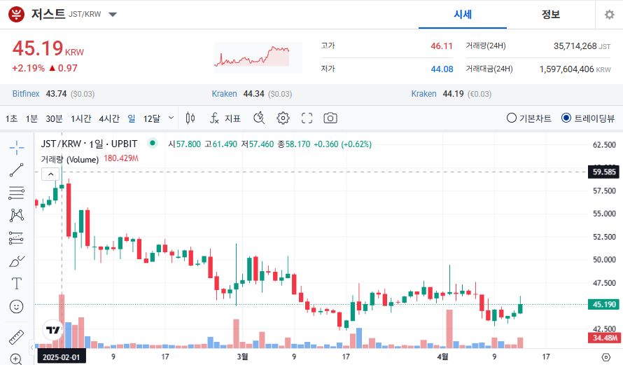Screen dimensions: 623x365
Task: Click the +2.19% change text
Action: 28,69
